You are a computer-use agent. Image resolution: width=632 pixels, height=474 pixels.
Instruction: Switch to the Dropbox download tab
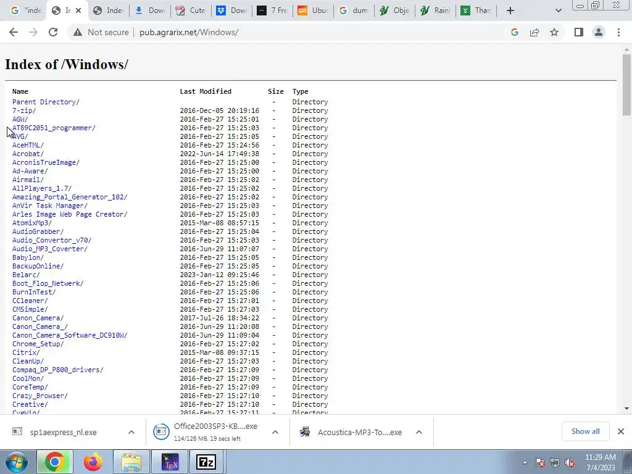pos(231,10)
